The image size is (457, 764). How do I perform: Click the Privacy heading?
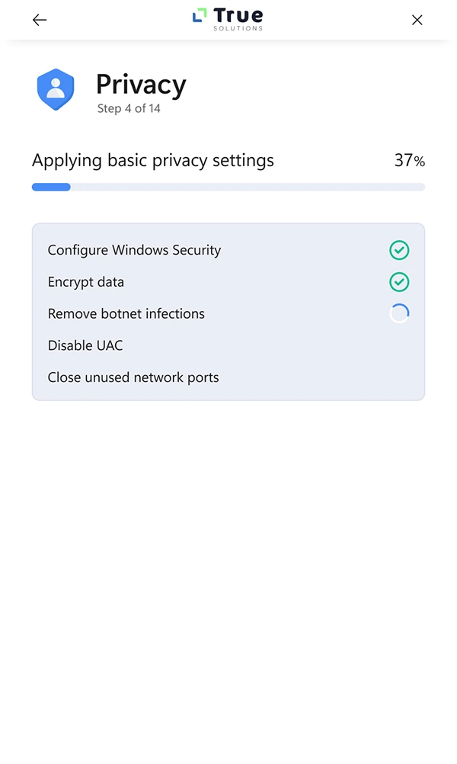pos(141,85)
